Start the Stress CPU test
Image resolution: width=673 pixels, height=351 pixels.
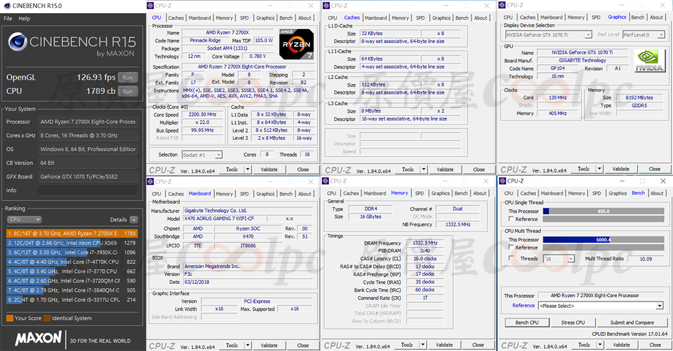tap(573, 322)
